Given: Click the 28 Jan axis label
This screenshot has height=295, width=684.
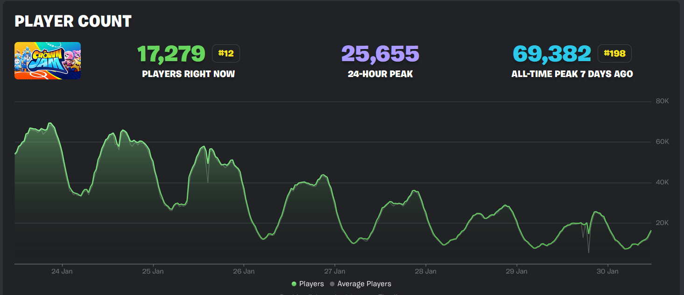Looking at the screenshot, I should [x=426, y=271].
